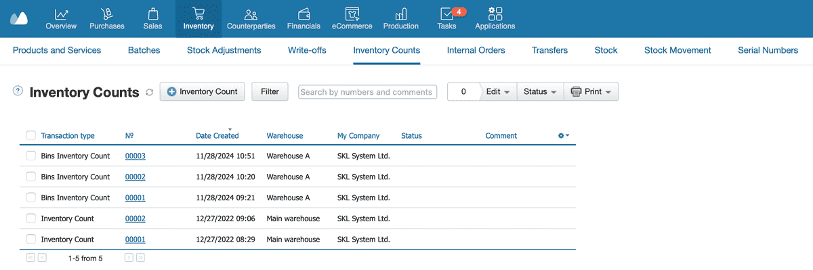Expand the Edit dropdown

pyautogui.click(x=498, y=91)
